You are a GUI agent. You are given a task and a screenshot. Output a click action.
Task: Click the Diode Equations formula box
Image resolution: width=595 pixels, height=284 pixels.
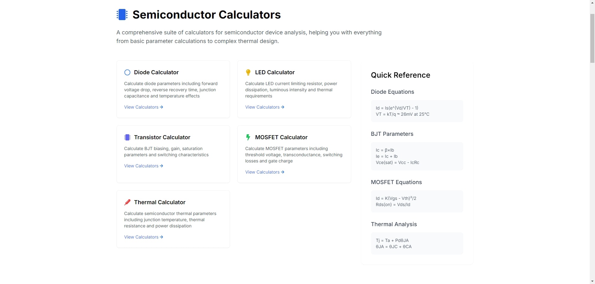click(417, 111)
